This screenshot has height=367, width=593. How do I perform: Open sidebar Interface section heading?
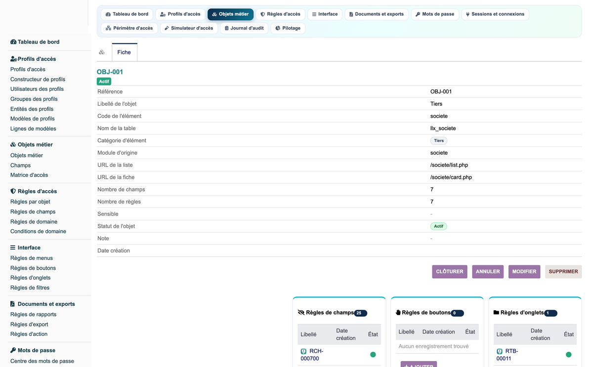pyautogui.click(x=25, y=247)
